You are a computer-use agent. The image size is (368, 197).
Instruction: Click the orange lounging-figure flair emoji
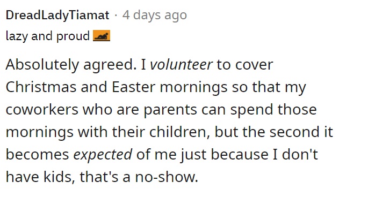pos(102,36)
